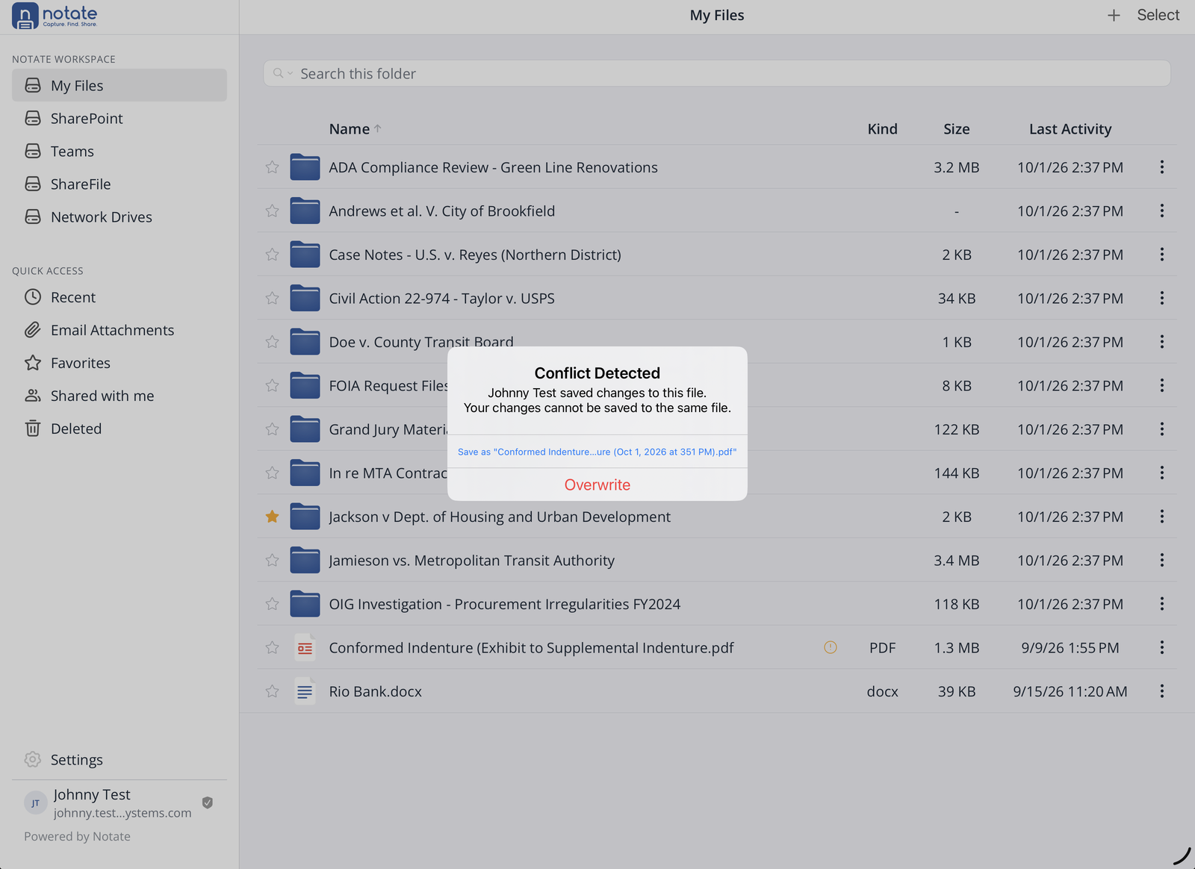Sort by Last Activity column

point(1070,128)
